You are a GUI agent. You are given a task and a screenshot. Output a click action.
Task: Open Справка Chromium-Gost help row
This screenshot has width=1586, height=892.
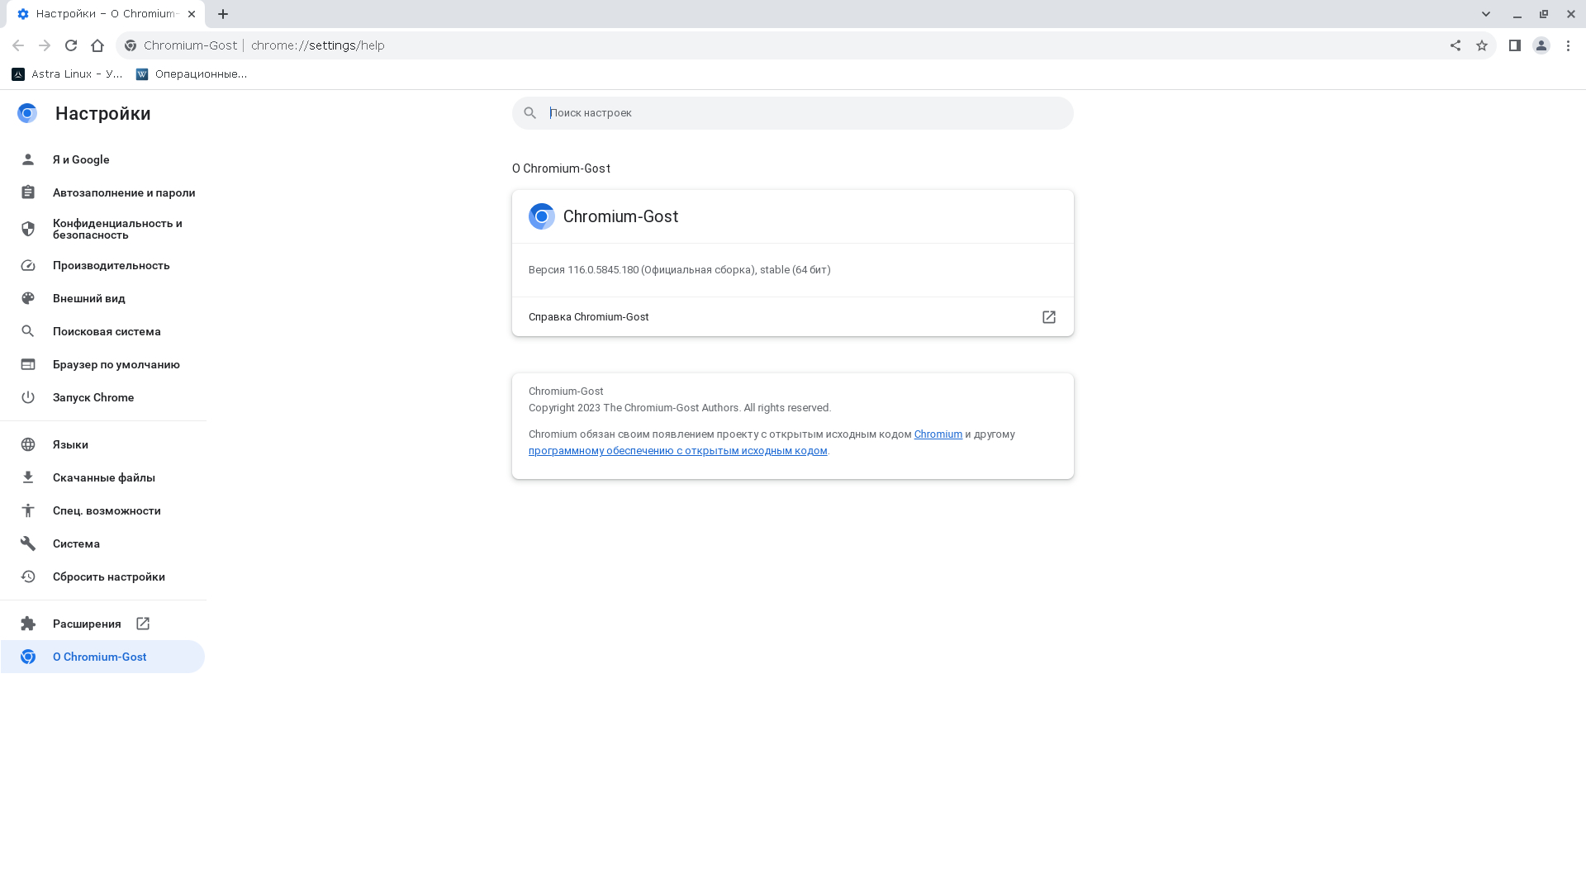793,317
